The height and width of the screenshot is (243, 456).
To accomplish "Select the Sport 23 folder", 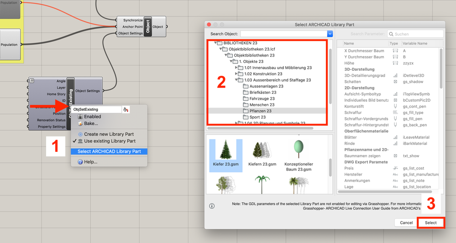I will (254, 117).
